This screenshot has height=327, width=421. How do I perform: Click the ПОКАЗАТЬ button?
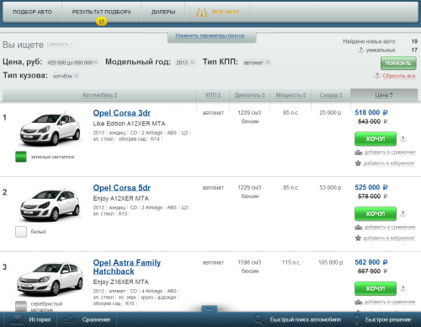(x=398, y=63)
